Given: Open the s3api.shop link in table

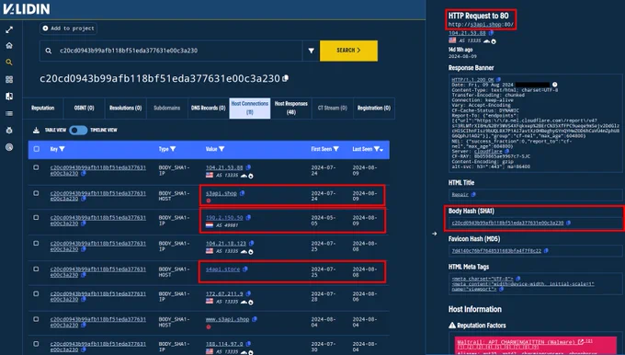Looking at the screenshot, I should tap(222, 193).
